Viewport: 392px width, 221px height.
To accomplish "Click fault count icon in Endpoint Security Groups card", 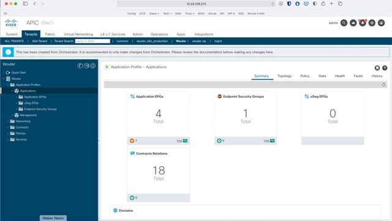I will [x=219, y=141].
